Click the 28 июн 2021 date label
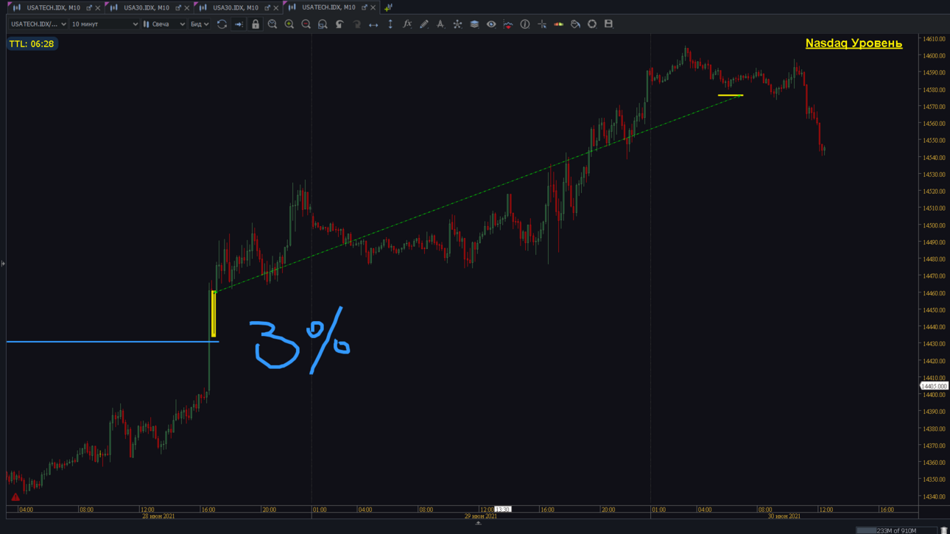This screenshot has height=534, width=950. pos(158,516)
